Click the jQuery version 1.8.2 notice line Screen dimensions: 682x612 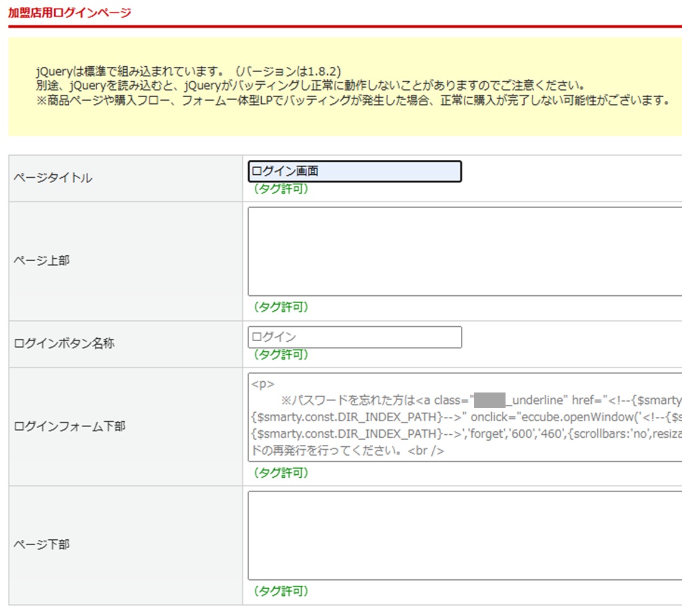point(188,71)
